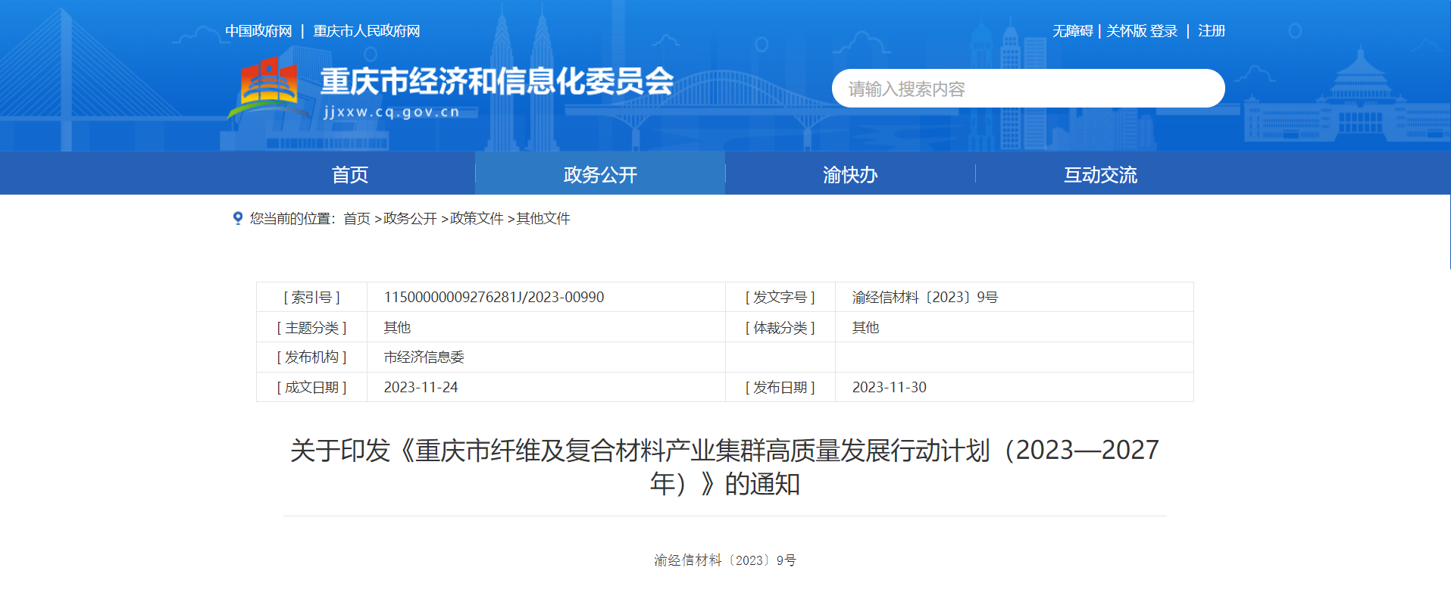Enable 无障碍 accessibility mode
Viewport: 1451px width, 599px height.
tap(1072, 31)
